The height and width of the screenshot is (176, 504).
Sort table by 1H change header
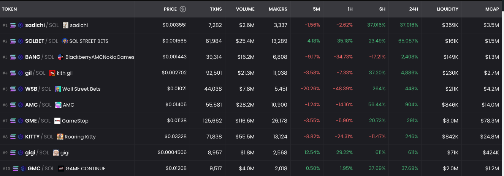click(x=350, y=9)
